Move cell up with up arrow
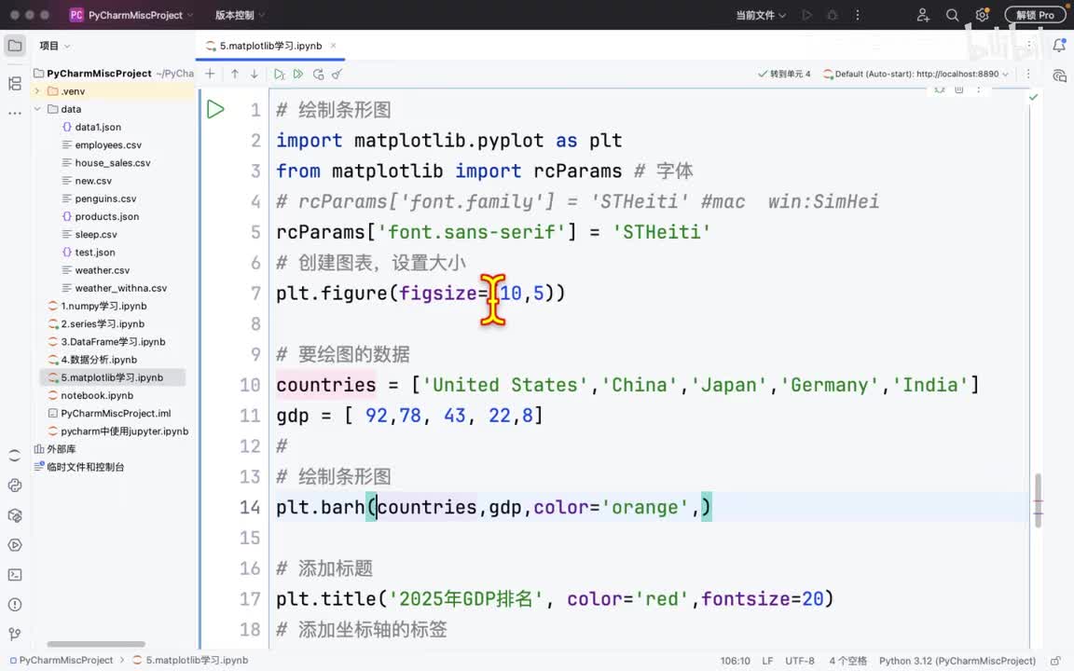The height and width of the screenshot is (671, 1074). 235,74
